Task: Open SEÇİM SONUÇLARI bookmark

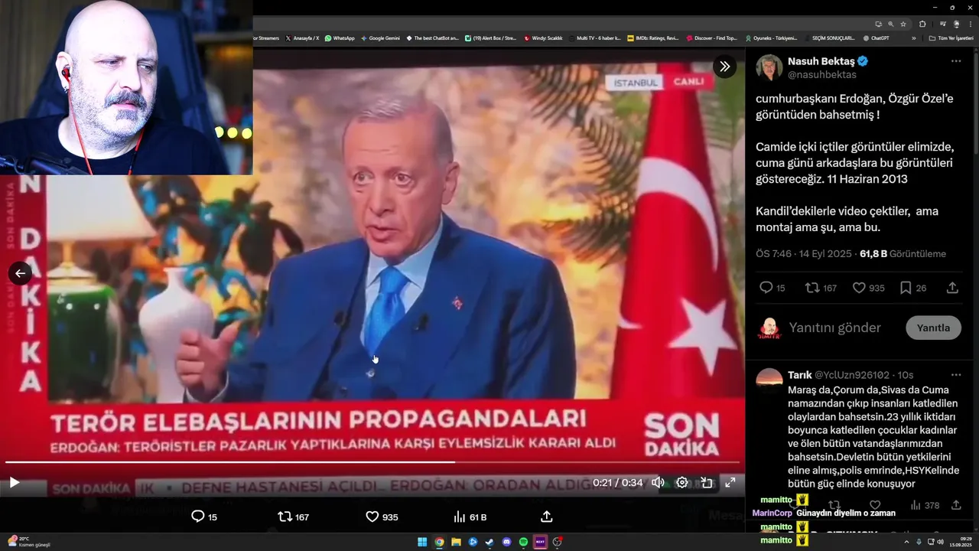Action: pos(828,37)
